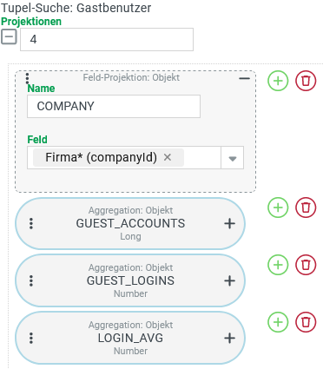
Task: Click the Name field containing COMPANY
Action: (114, 106)
